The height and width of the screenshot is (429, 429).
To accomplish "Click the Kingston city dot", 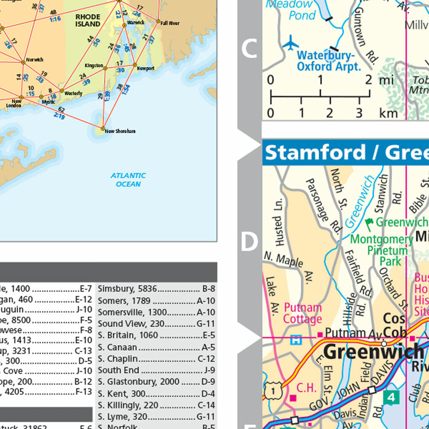I will point(105,68).
